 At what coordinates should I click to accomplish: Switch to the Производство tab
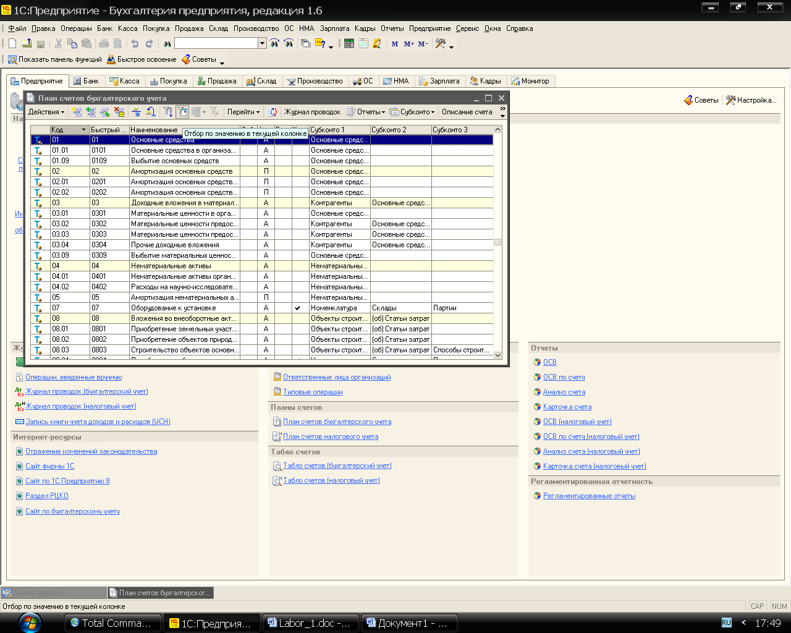(x=314, y=81)
